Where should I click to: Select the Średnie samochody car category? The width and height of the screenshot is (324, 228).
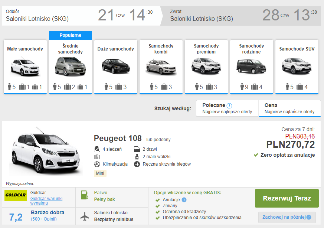tap(71, 67)
